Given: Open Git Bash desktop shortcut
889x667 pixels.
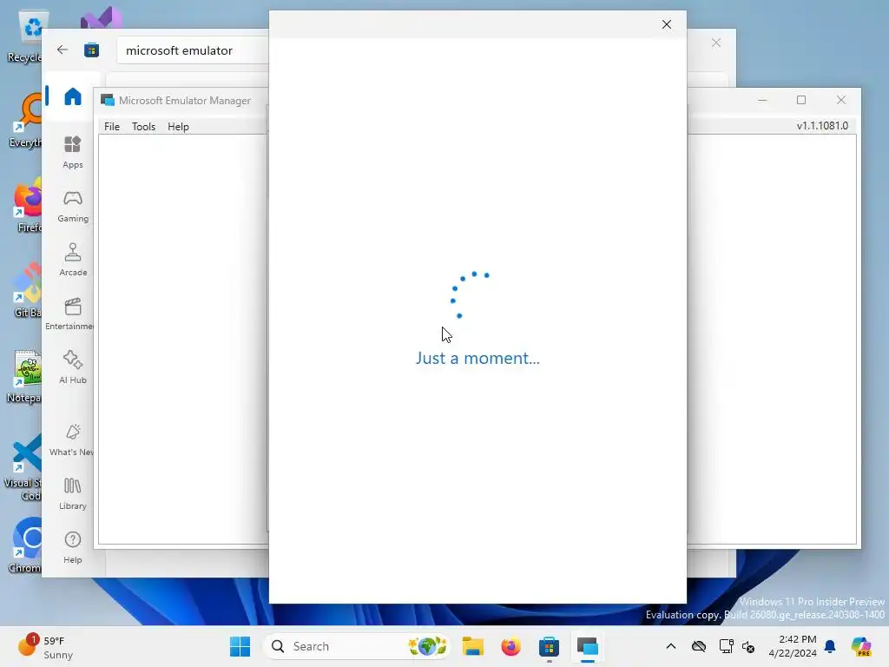Looking at the screenshot, I should pos(27,290).
